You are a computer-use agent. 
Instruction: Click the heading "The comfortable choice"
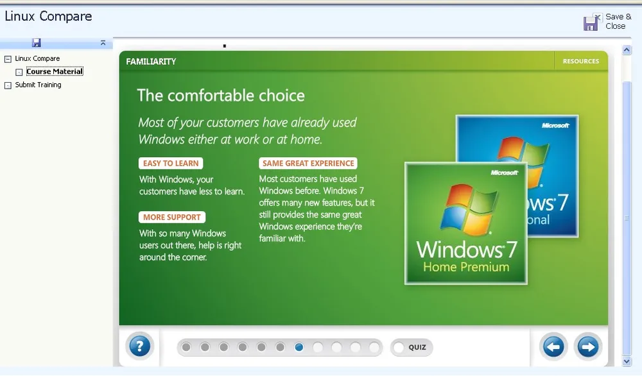pos(221,96)
